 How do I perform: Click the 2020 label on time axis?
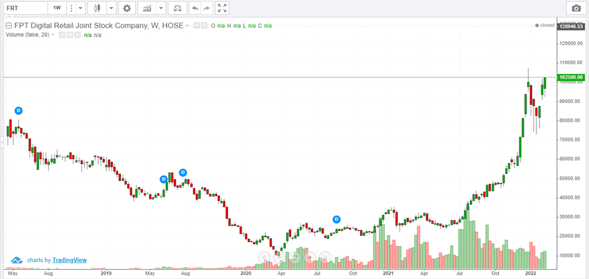tap(245, 273)
